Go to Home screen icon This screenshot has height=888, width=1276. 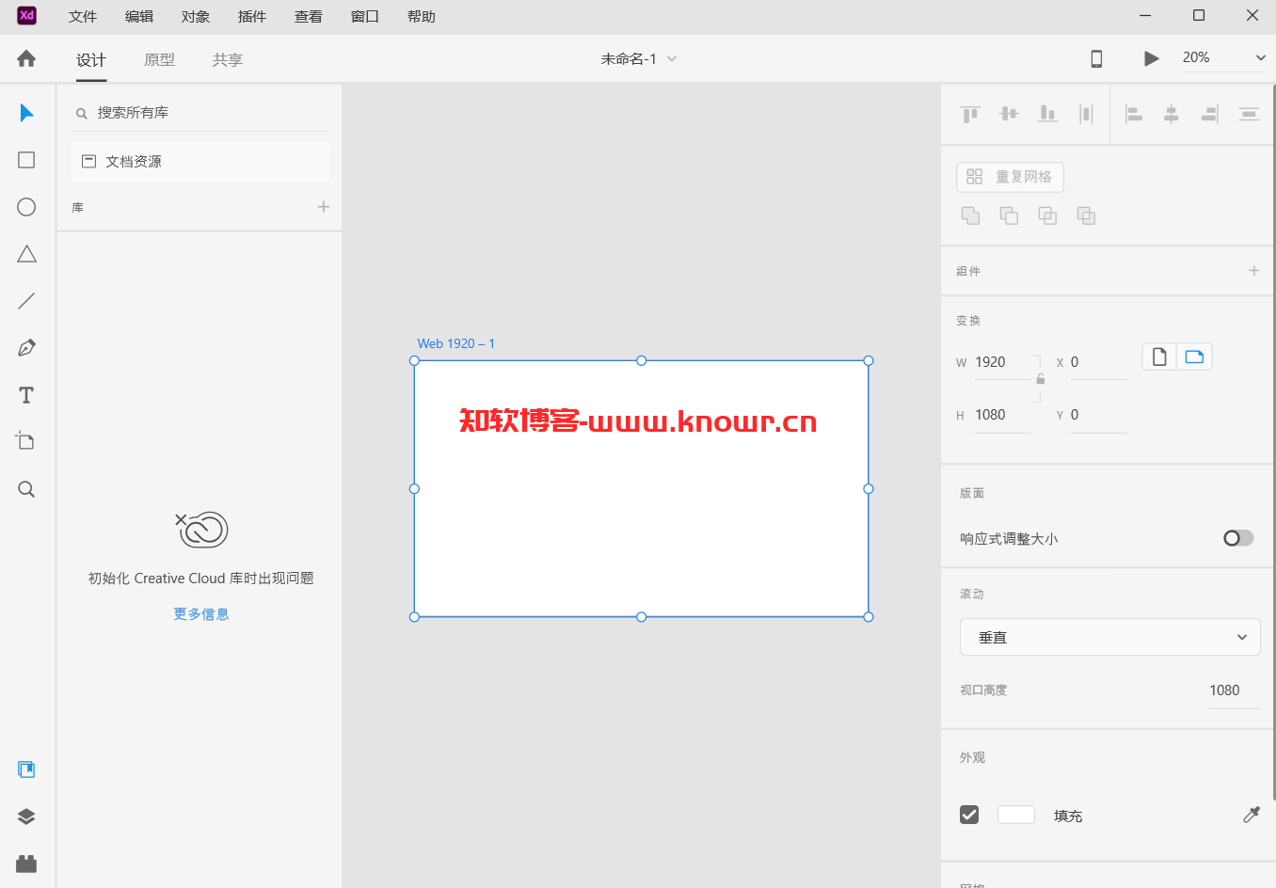[26, 58]
